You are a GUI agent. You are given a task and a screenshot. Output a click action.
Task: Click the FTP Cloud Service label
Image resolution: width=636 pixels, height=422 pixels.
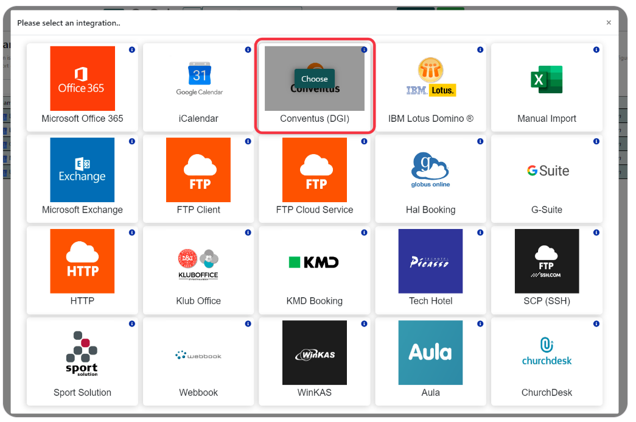[x=315, y=210]
